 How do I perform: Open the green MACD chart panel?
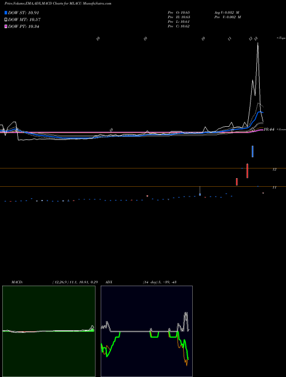[49, 331]
